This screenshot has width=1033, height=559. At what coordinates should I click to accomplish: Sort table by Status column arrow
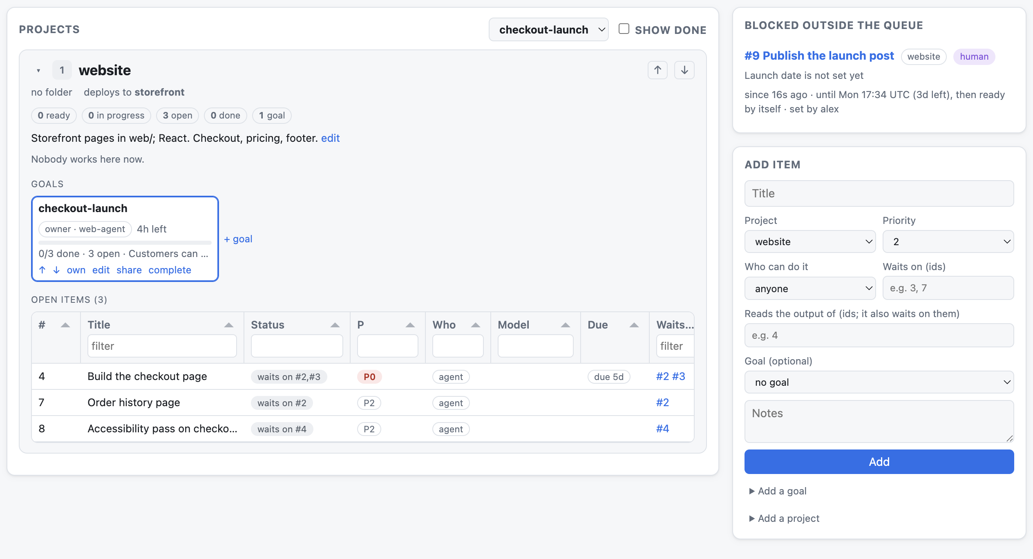(335, 325)
